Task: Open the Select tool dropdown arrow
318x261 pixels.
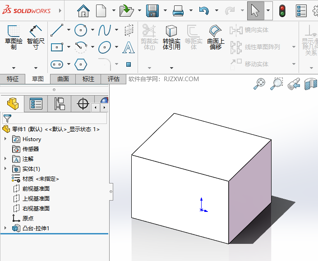Action: point(268,10)
